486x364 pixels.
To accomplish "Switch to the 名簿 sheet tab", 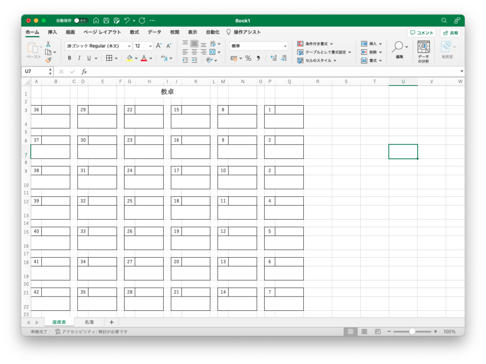I will [89, 322].
